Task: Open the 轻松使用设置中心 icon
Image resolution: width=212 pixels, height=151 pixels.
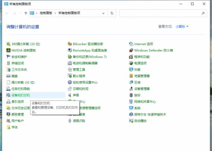Action: [x=70, y=82]
